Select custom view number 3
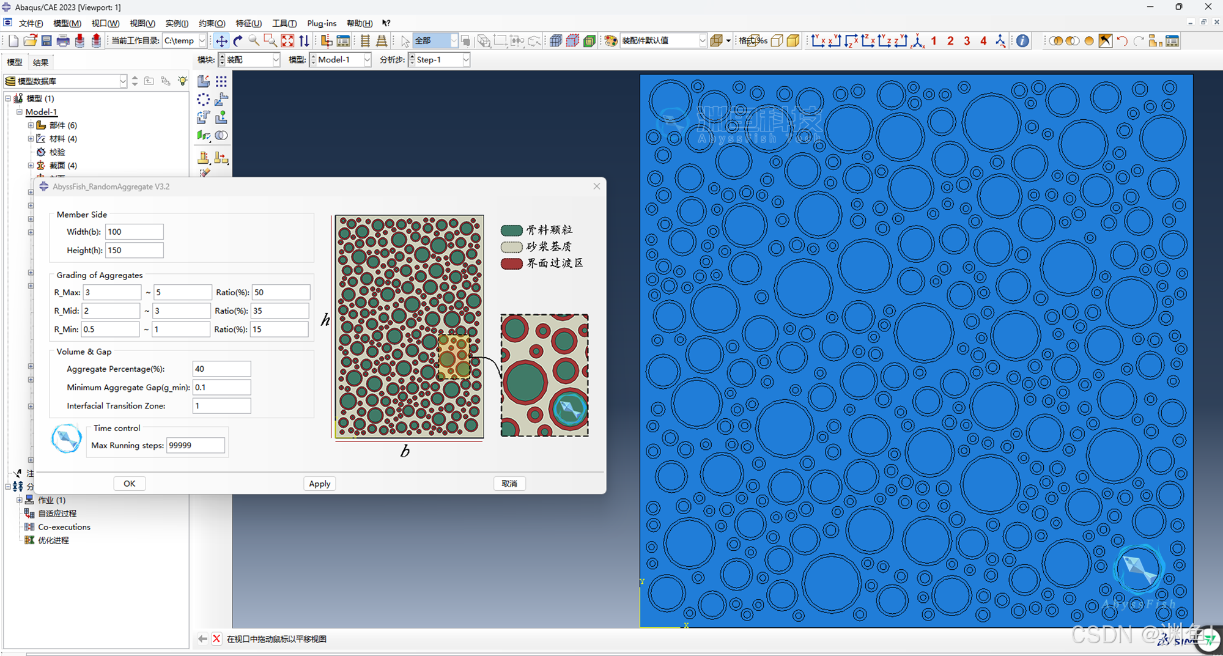Image resolution: width=1223 pixels, height=656 pixels. 967,41
